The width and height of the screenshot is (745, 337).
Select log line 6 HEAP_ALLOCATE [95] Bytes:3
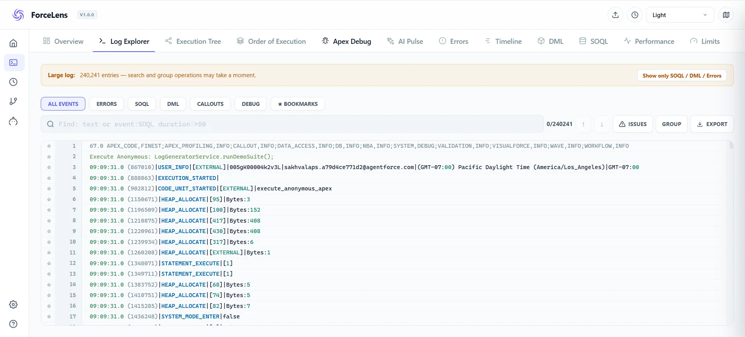384,199
